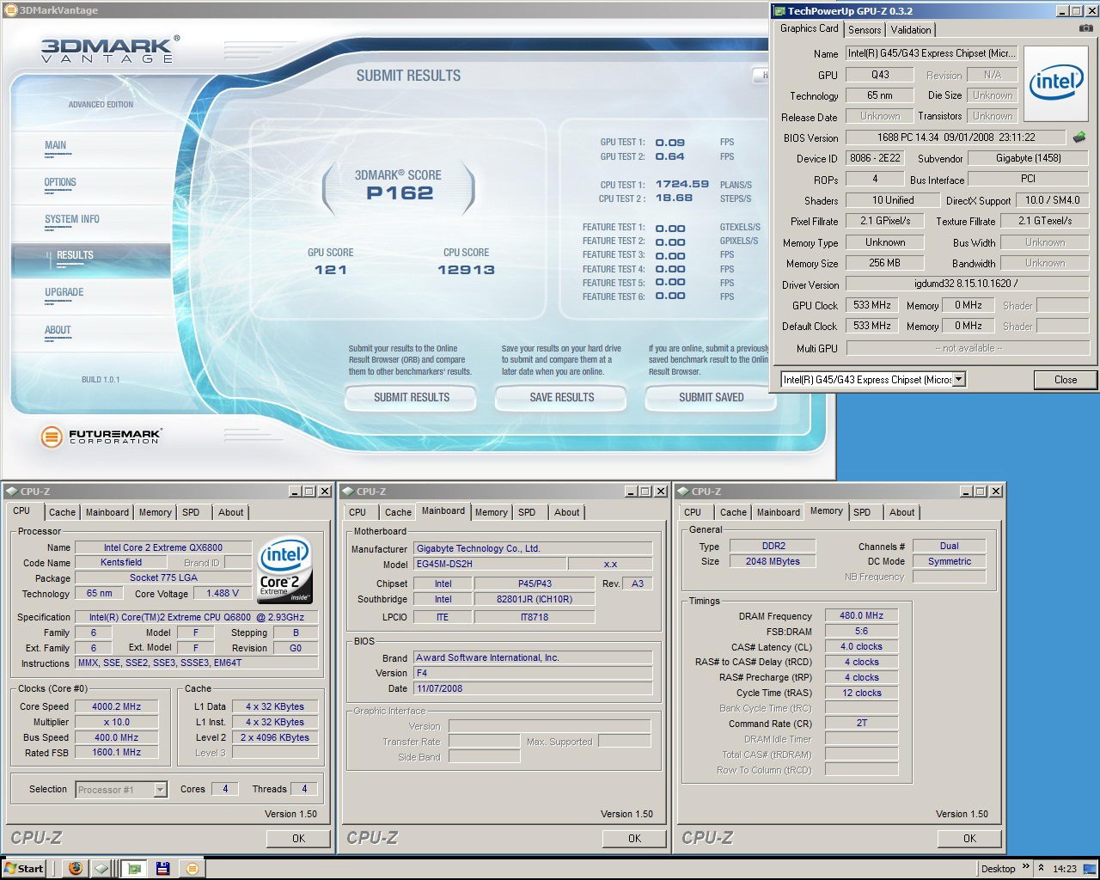Click the CPU score value 12913
Screen dimensions: 1100x880
pos(467,270)
